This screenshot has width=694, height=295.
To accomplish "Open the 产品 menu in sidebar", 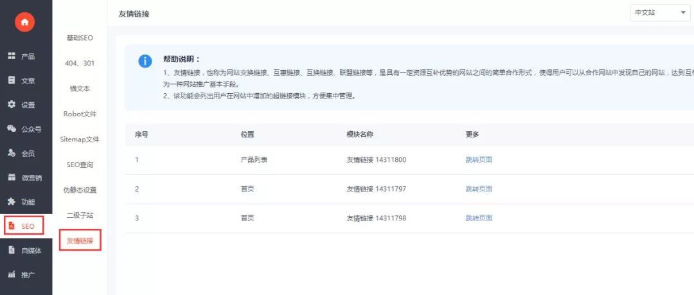I will tap(26, 57).
